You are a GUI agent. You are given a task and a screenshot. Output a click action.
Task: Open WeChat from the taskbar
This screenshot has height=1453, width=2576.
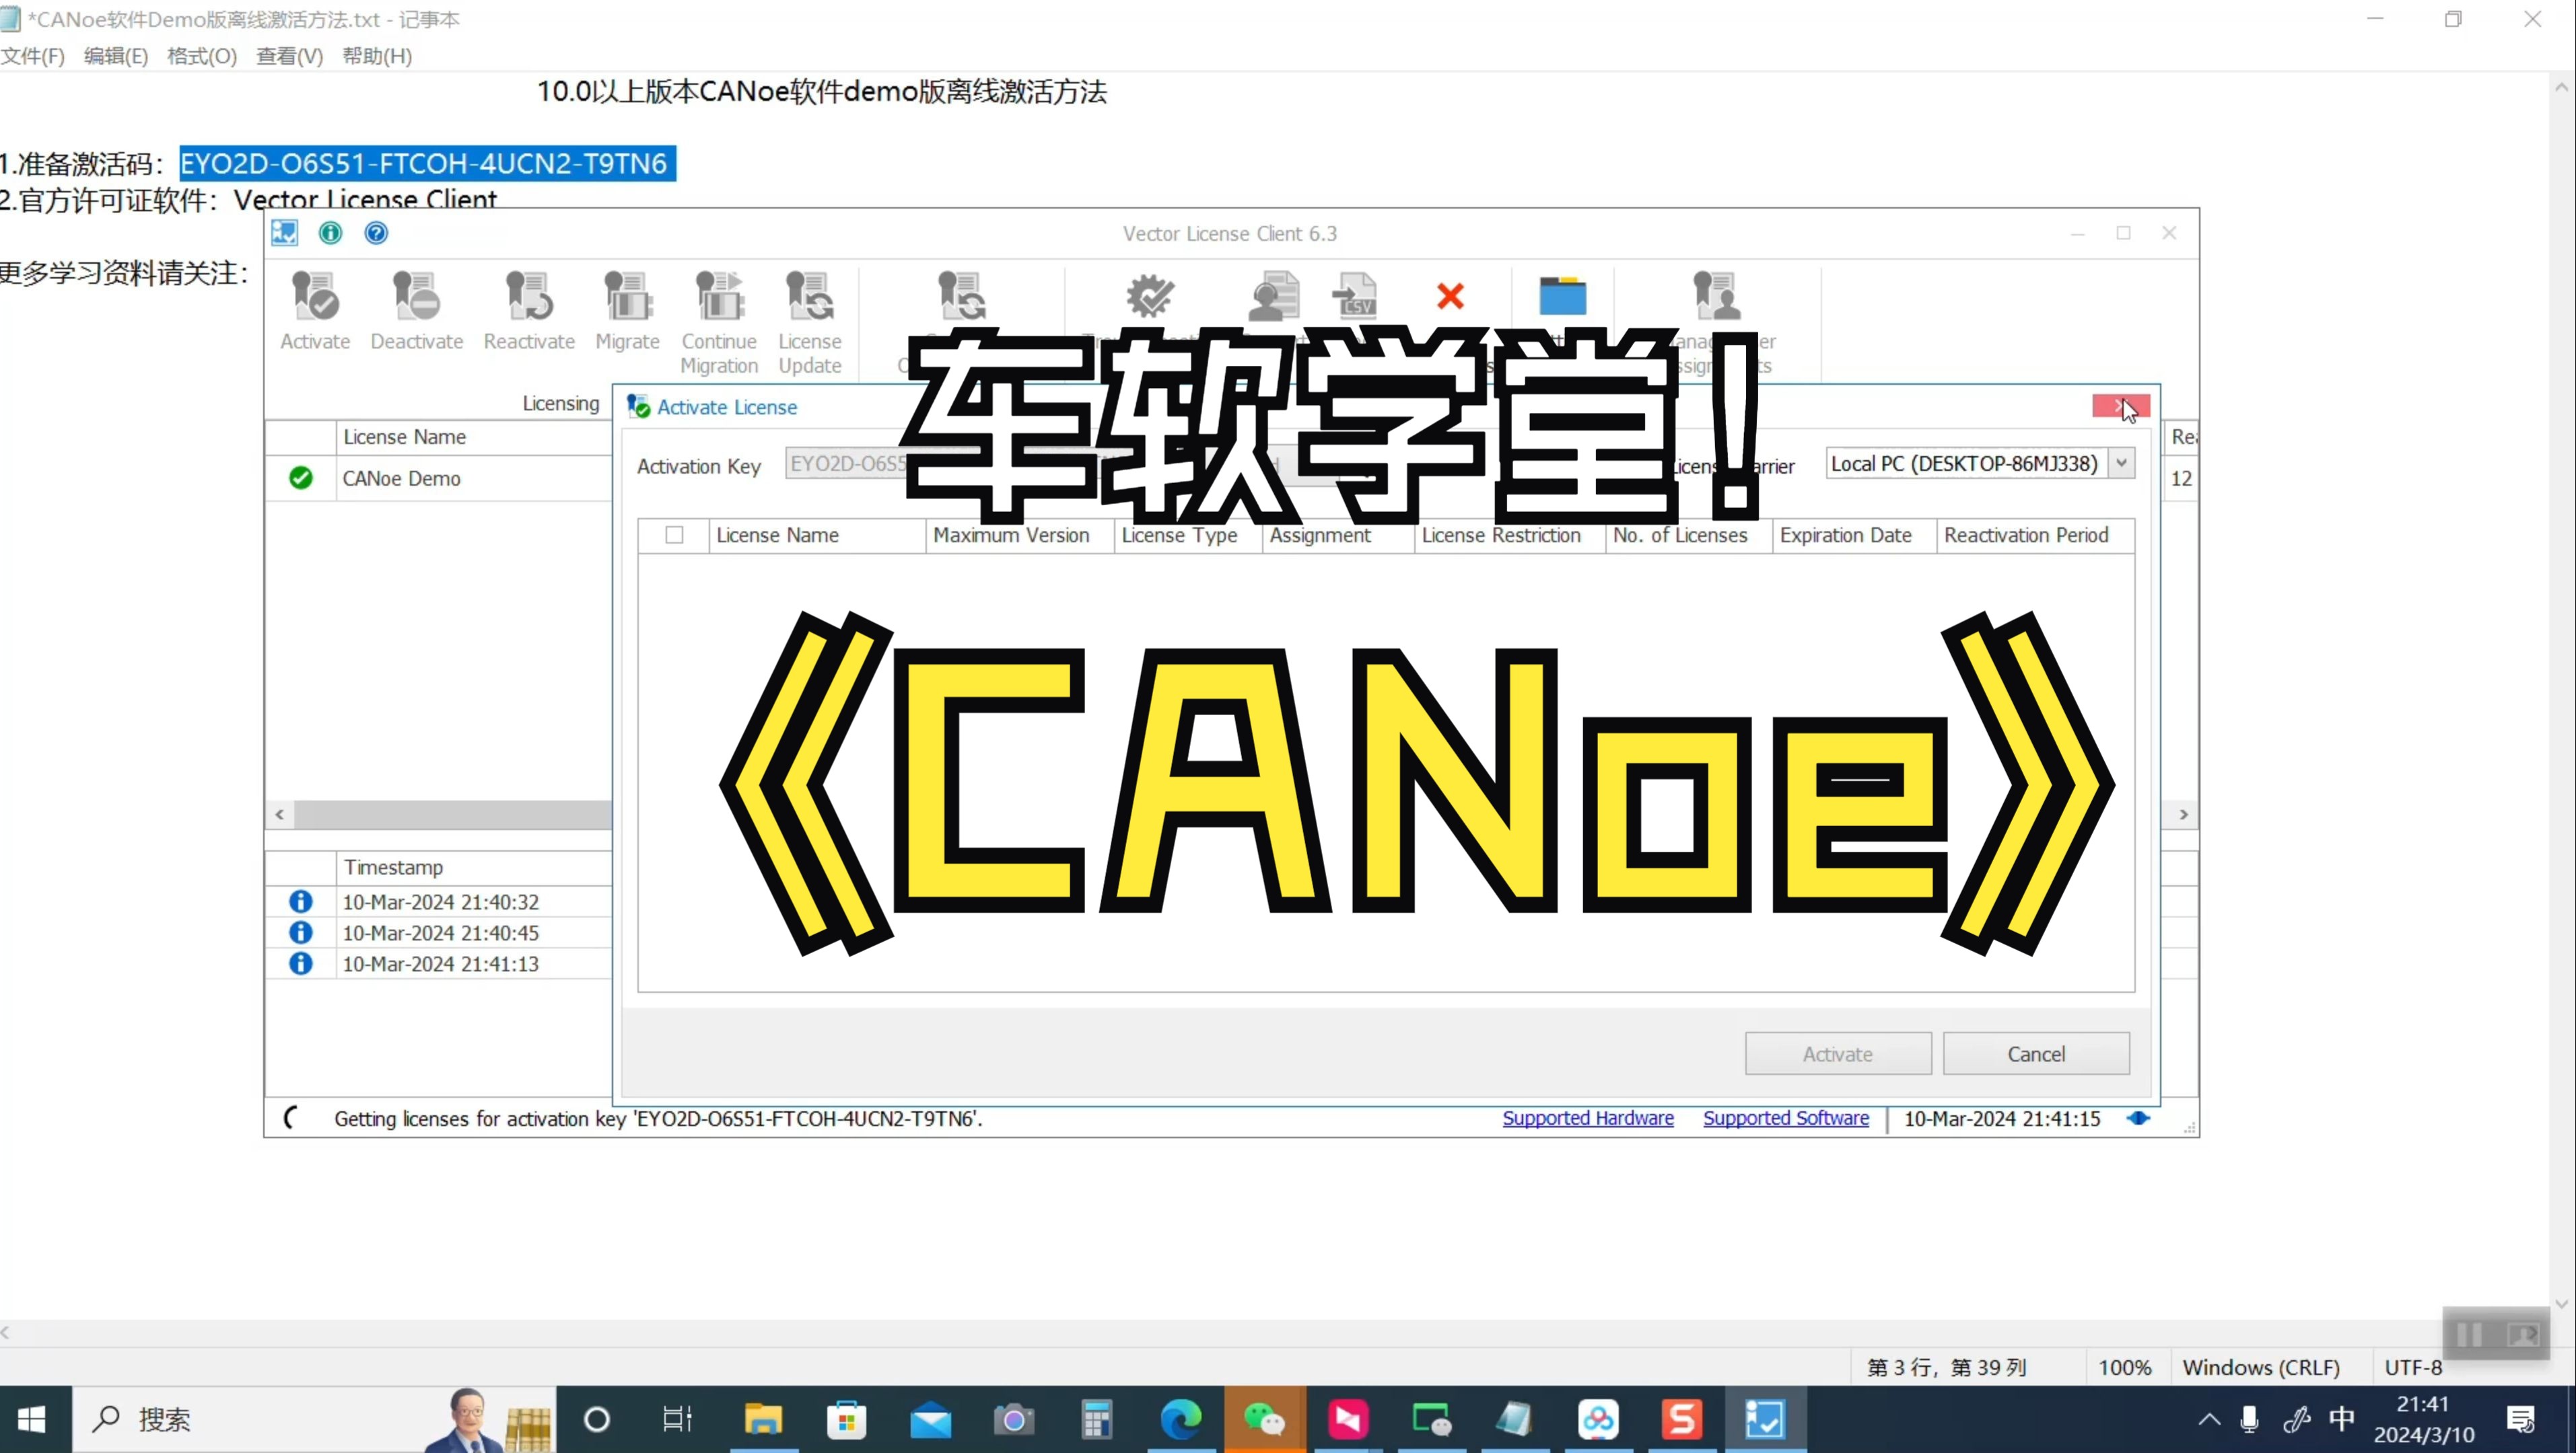[x=1264, y=1419]
